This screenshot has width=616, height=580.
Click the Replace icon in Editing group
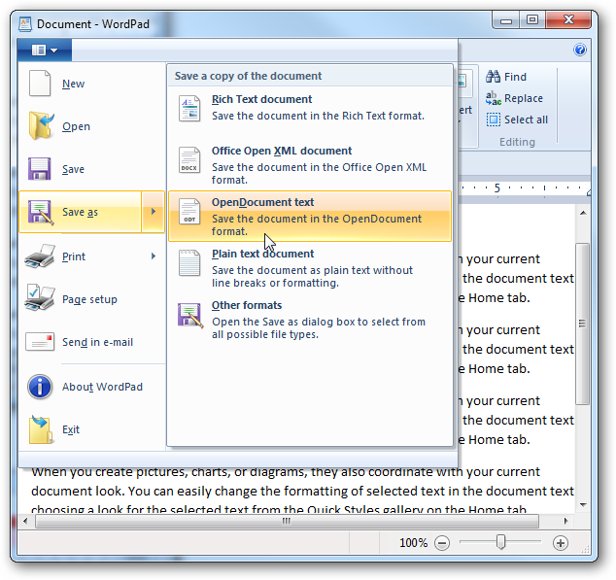point(494,98)
